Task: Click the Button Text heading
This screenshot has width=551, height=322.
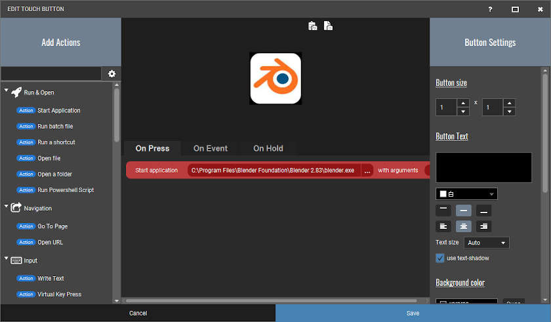Action: [x=452, y=136]
